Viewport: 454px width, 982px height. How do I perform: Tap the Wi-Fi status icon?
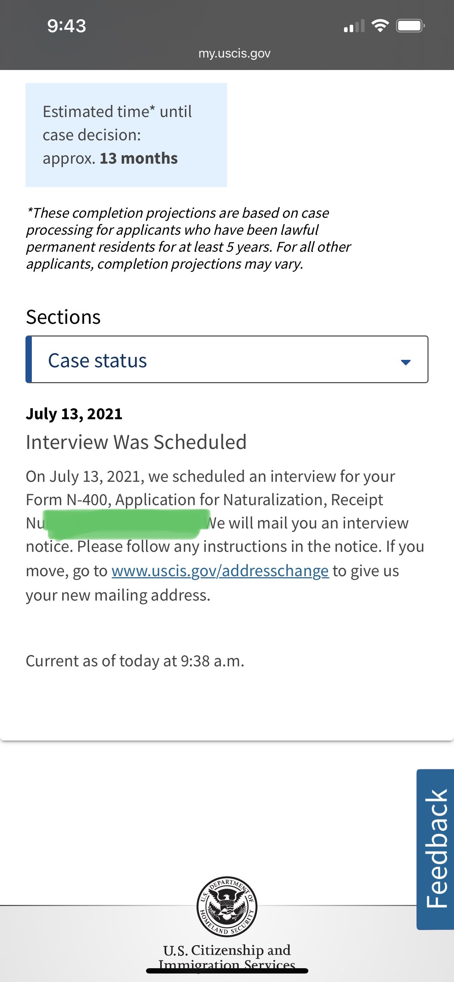point(380,25)
